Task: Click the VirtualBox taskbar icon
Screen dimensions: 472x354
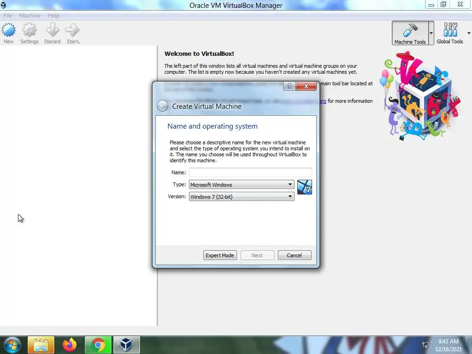Action: pyautogui.click(x=126, y=345)
